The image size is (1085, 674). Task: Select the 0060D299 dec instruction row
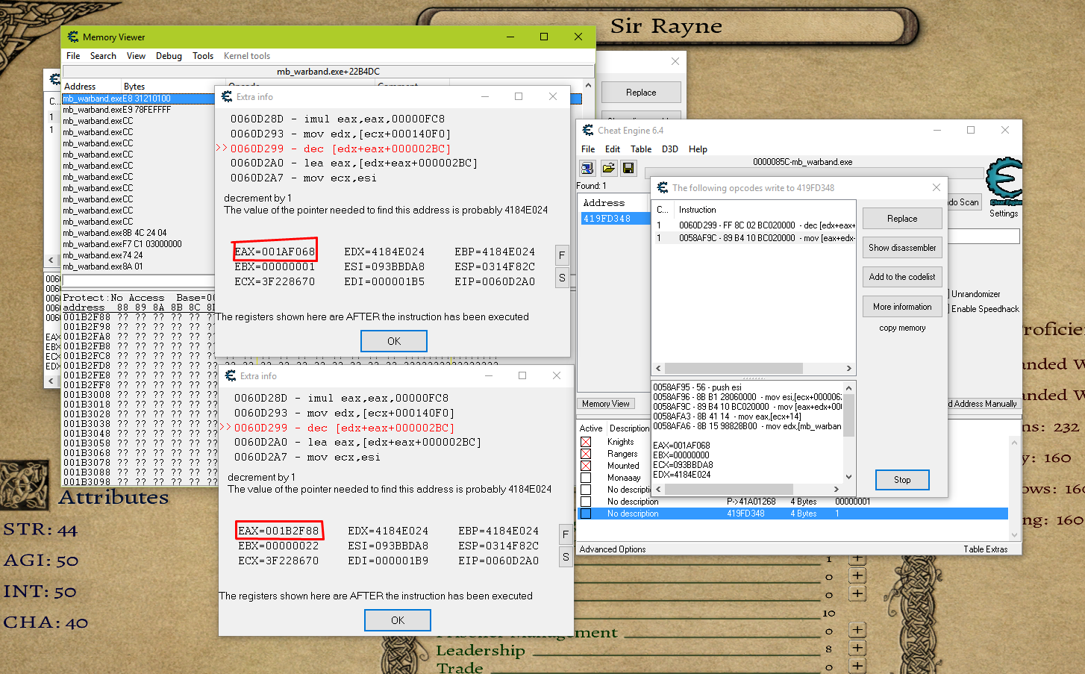click(755, 225)
